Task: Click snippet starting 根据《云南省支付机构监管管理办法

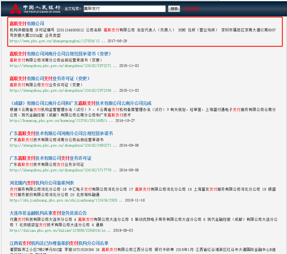Action: pyautogui.click(x=143, y=112)
